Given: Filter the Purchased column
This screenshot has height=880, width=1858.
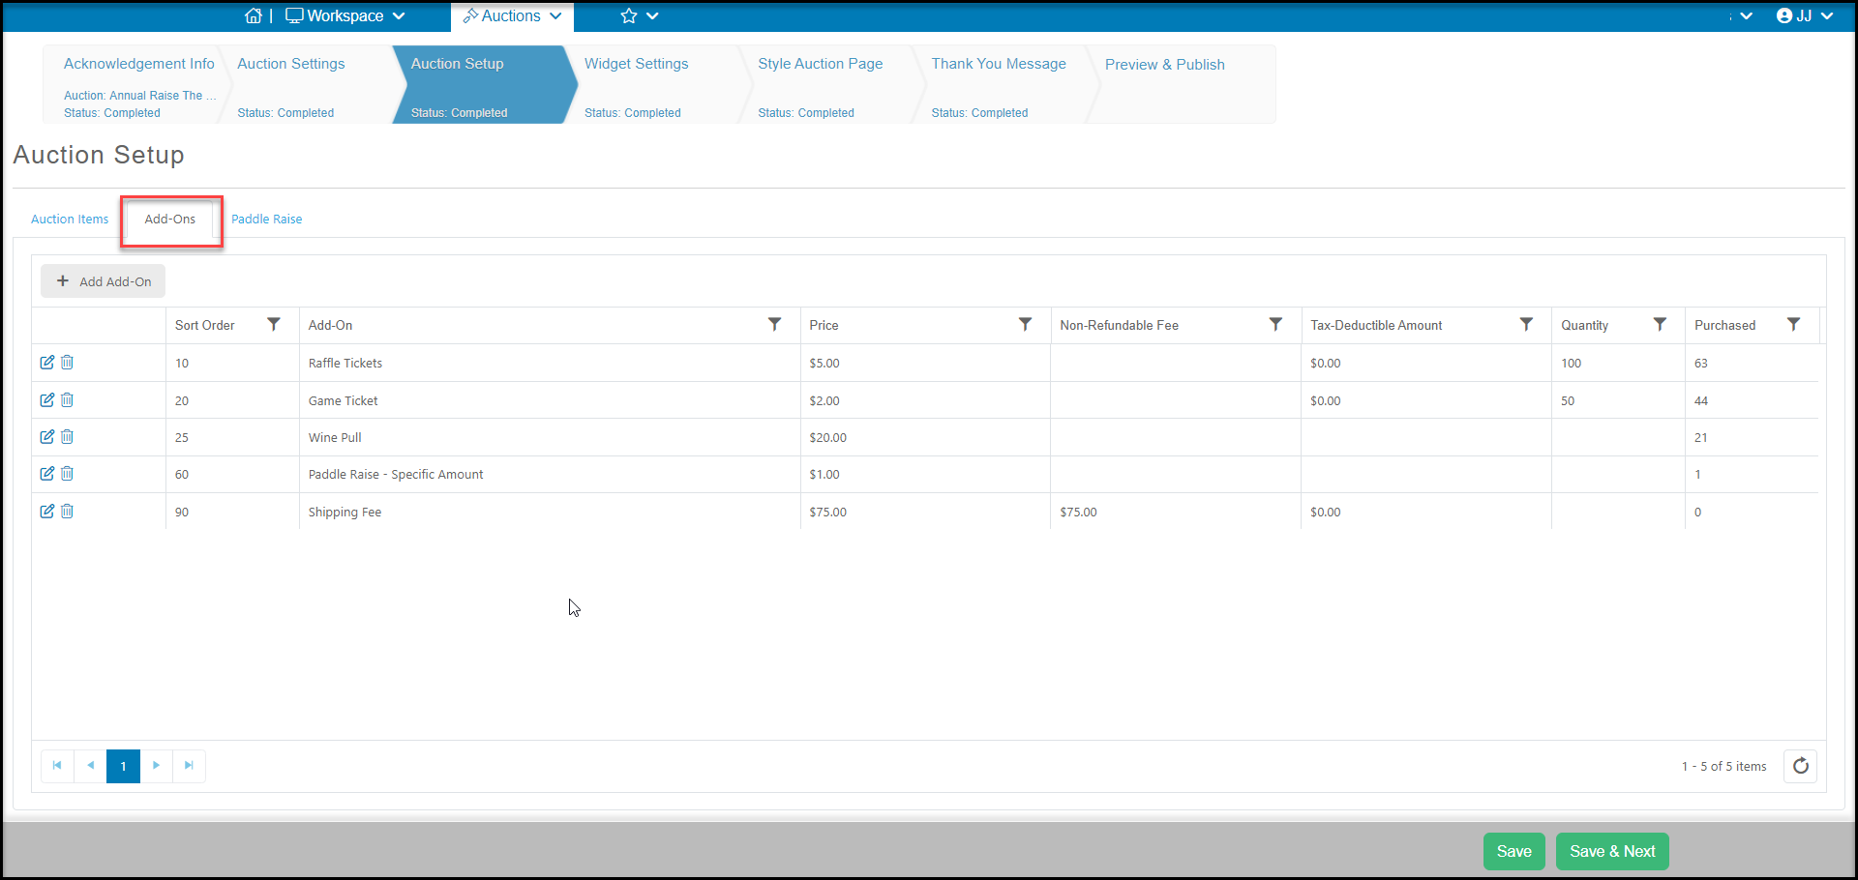Looking at the screenshot, I should coord(1793,325).
